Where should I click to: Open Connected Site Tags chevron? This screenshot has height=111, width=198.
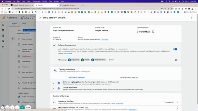point(177,102)
